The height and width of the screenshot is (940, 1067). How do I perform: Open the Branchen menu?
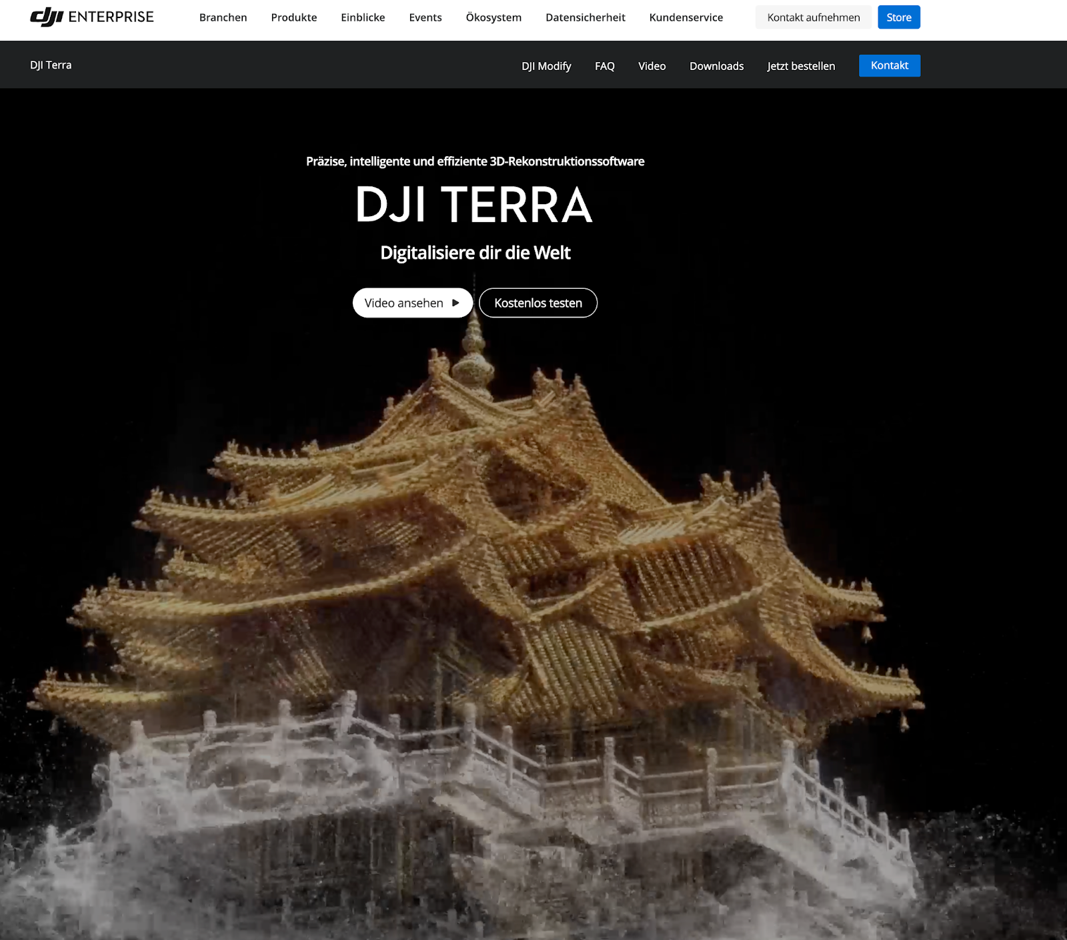tap(223, 17)
